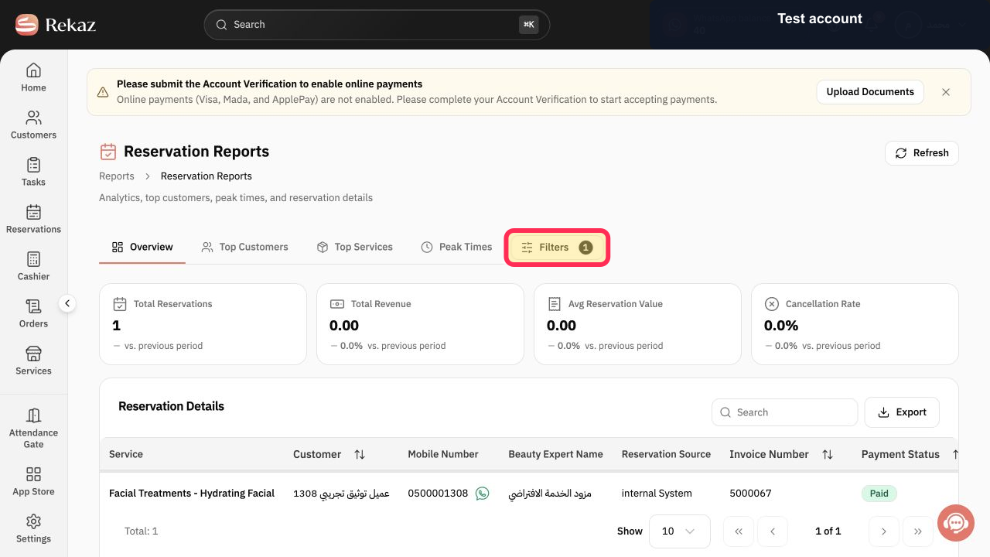
Task: Open the Filters panel
Action: click(x=557, y=248)
